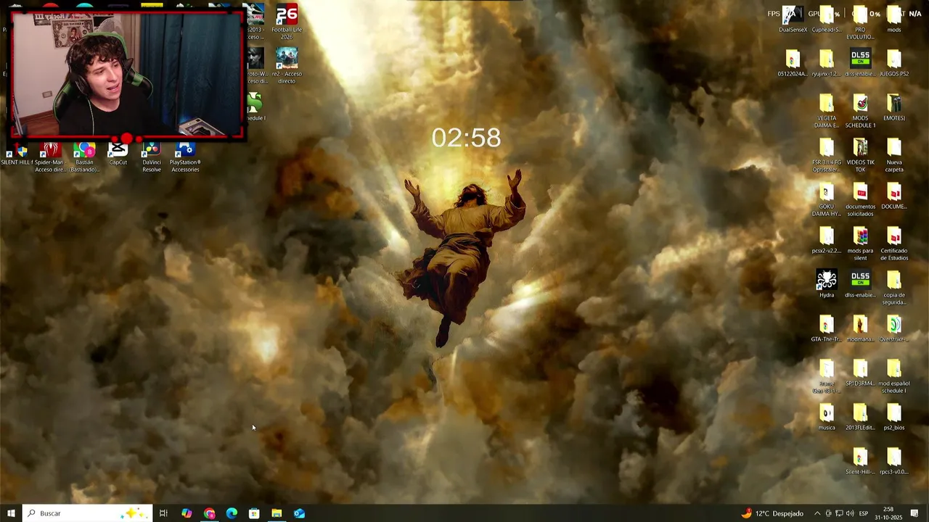This screenshot has height=522, width=929.
Task: Select the Frame Gen folder
Action: click(x=827, y=377)
